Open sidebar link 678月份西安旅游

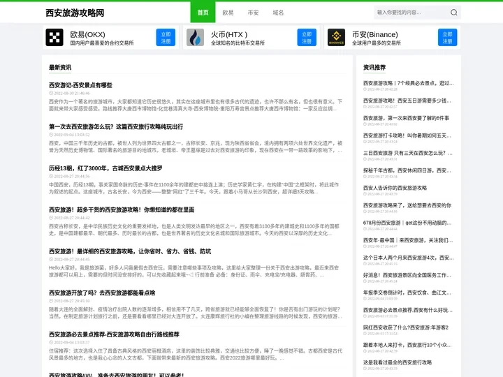point(407,223)
